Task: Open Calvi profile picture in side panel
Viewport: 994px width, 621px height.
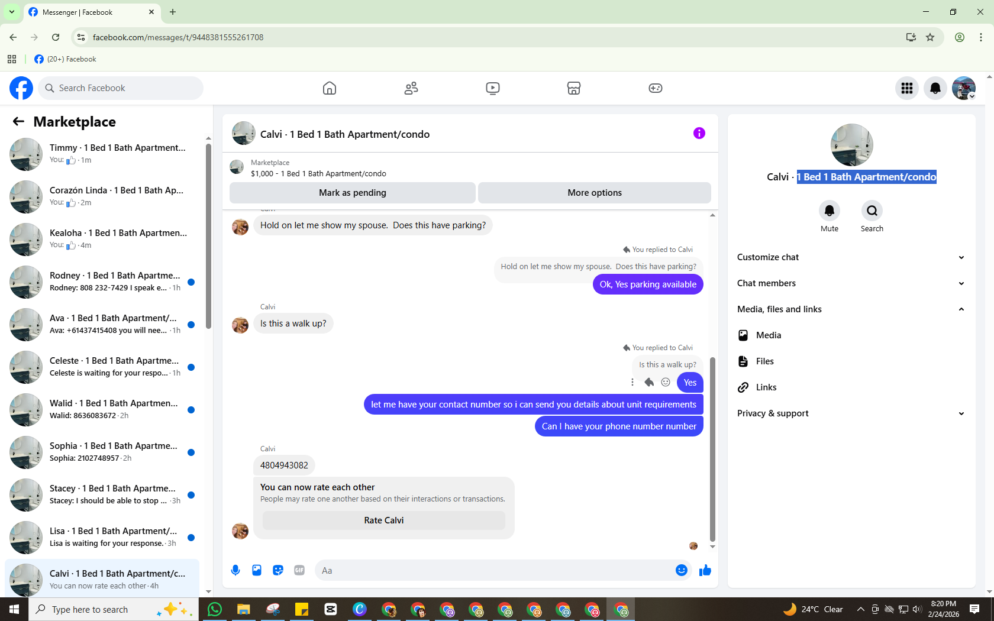Action: tap(852, 145)
